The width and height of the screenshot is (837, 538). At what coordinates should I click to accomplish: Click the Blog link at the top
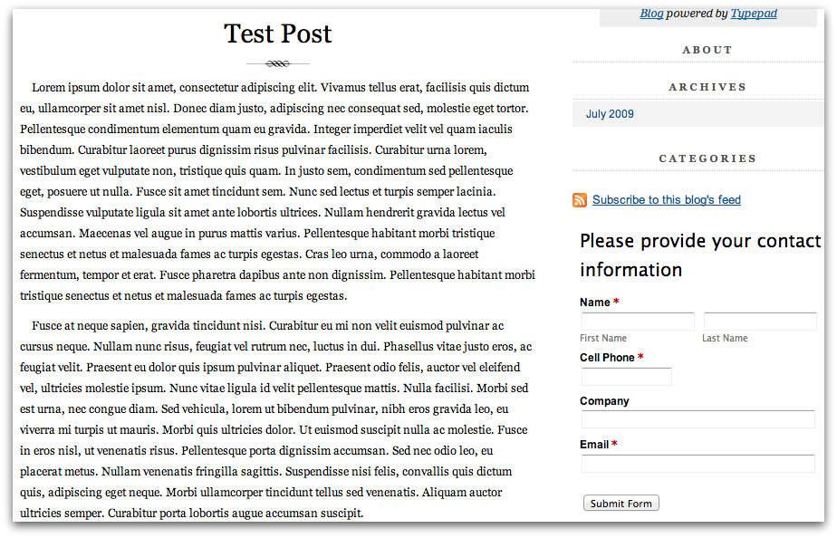click(x=651, y=13)
